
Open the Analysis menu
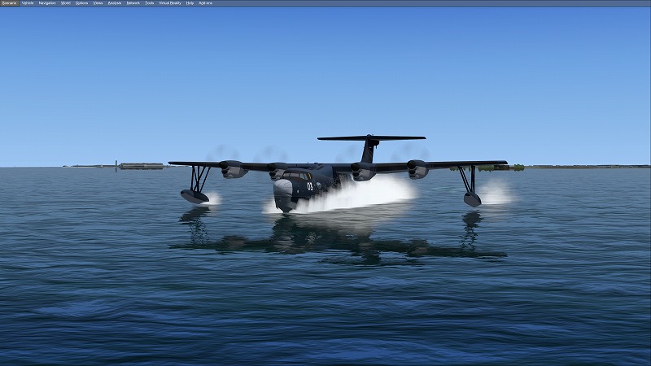pos(115,3)
